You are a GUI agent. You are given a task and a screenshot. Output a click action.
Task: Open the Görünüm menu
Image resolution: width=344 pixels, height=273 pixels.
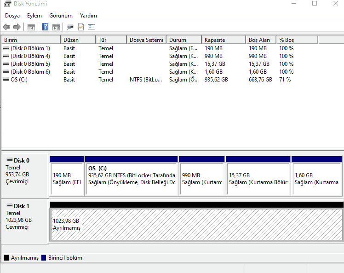[x=61, y=16]
